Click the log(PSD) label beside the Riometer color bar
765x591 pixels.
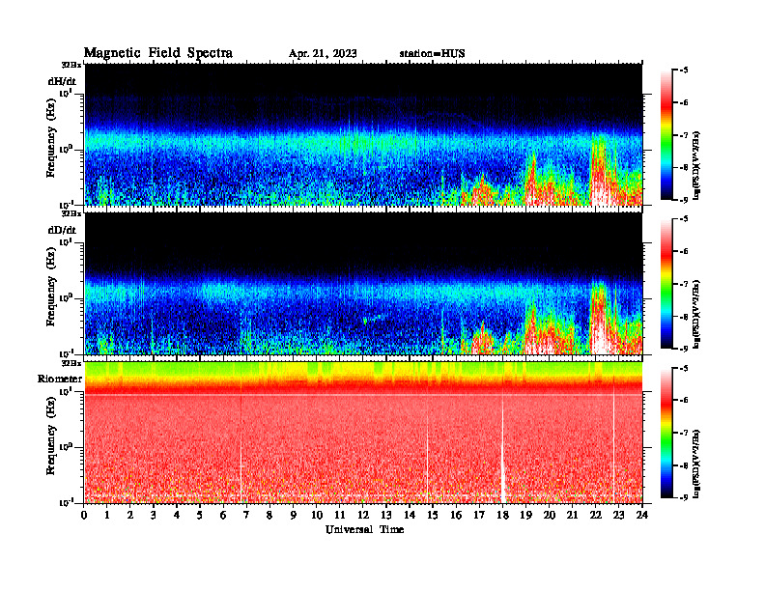pyautogui.click(x=697, y=464)
